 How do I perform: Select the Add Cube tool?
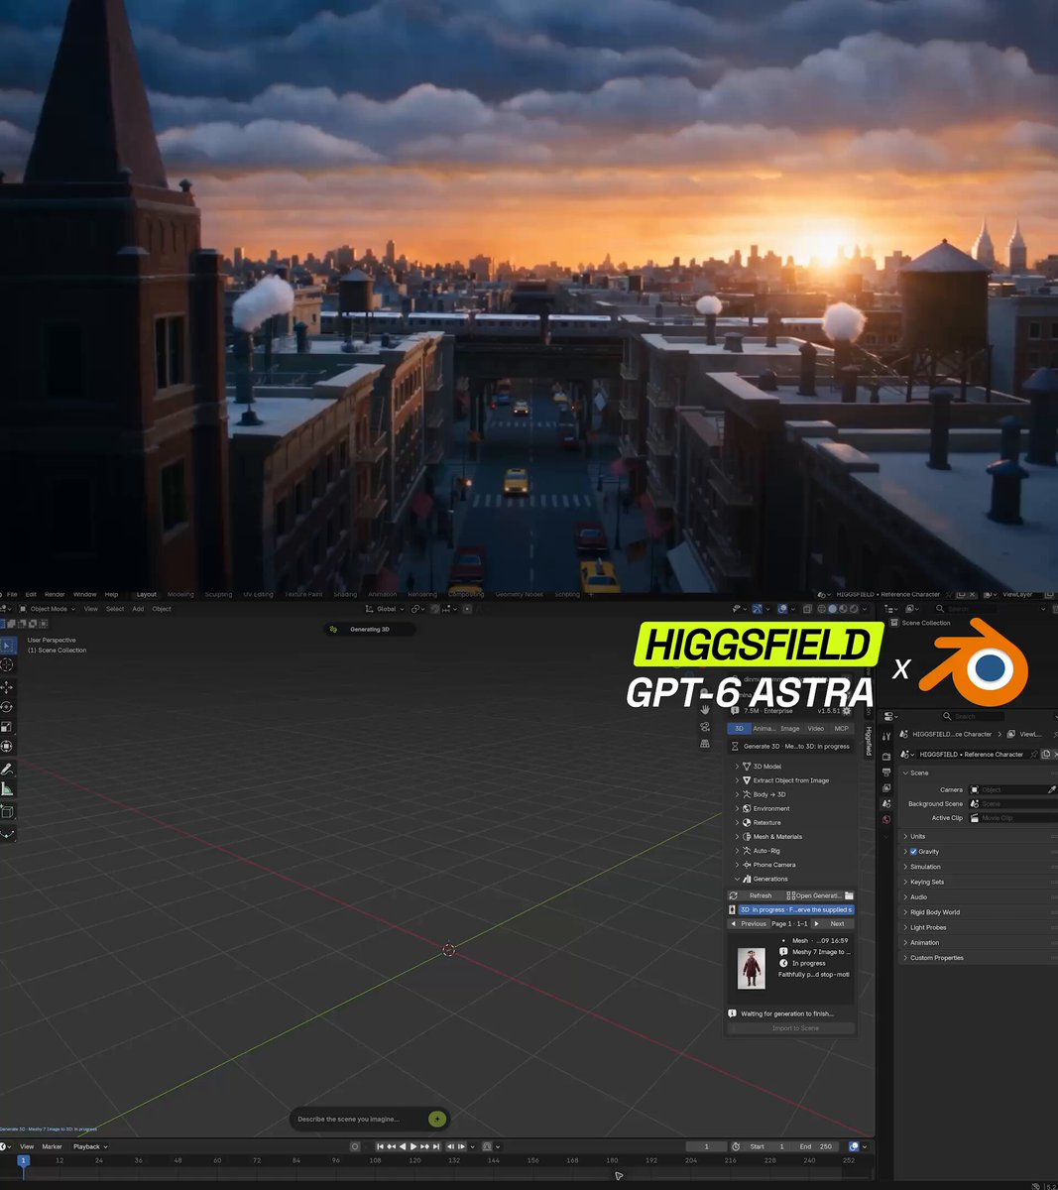click(x=7, y=812)
